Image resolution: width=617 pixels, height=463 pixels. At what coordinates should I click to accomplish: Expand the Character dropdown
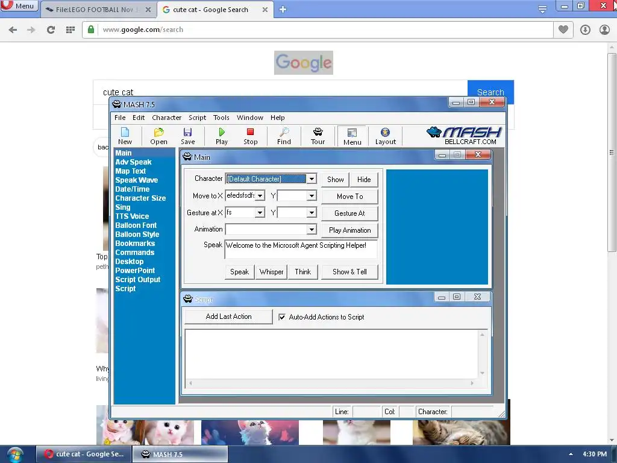(x=312, y=178)
